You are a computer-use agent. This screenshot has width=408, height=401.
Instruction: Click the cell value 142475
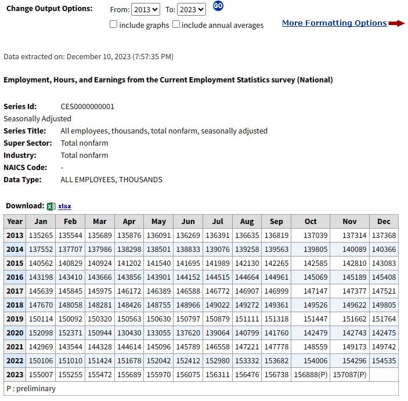point(384,333)
